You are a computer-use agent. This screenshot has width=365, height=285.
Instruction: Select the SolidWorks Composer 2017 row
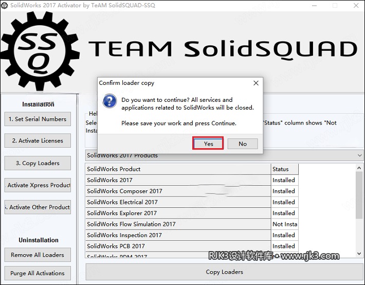click(192, 191)
